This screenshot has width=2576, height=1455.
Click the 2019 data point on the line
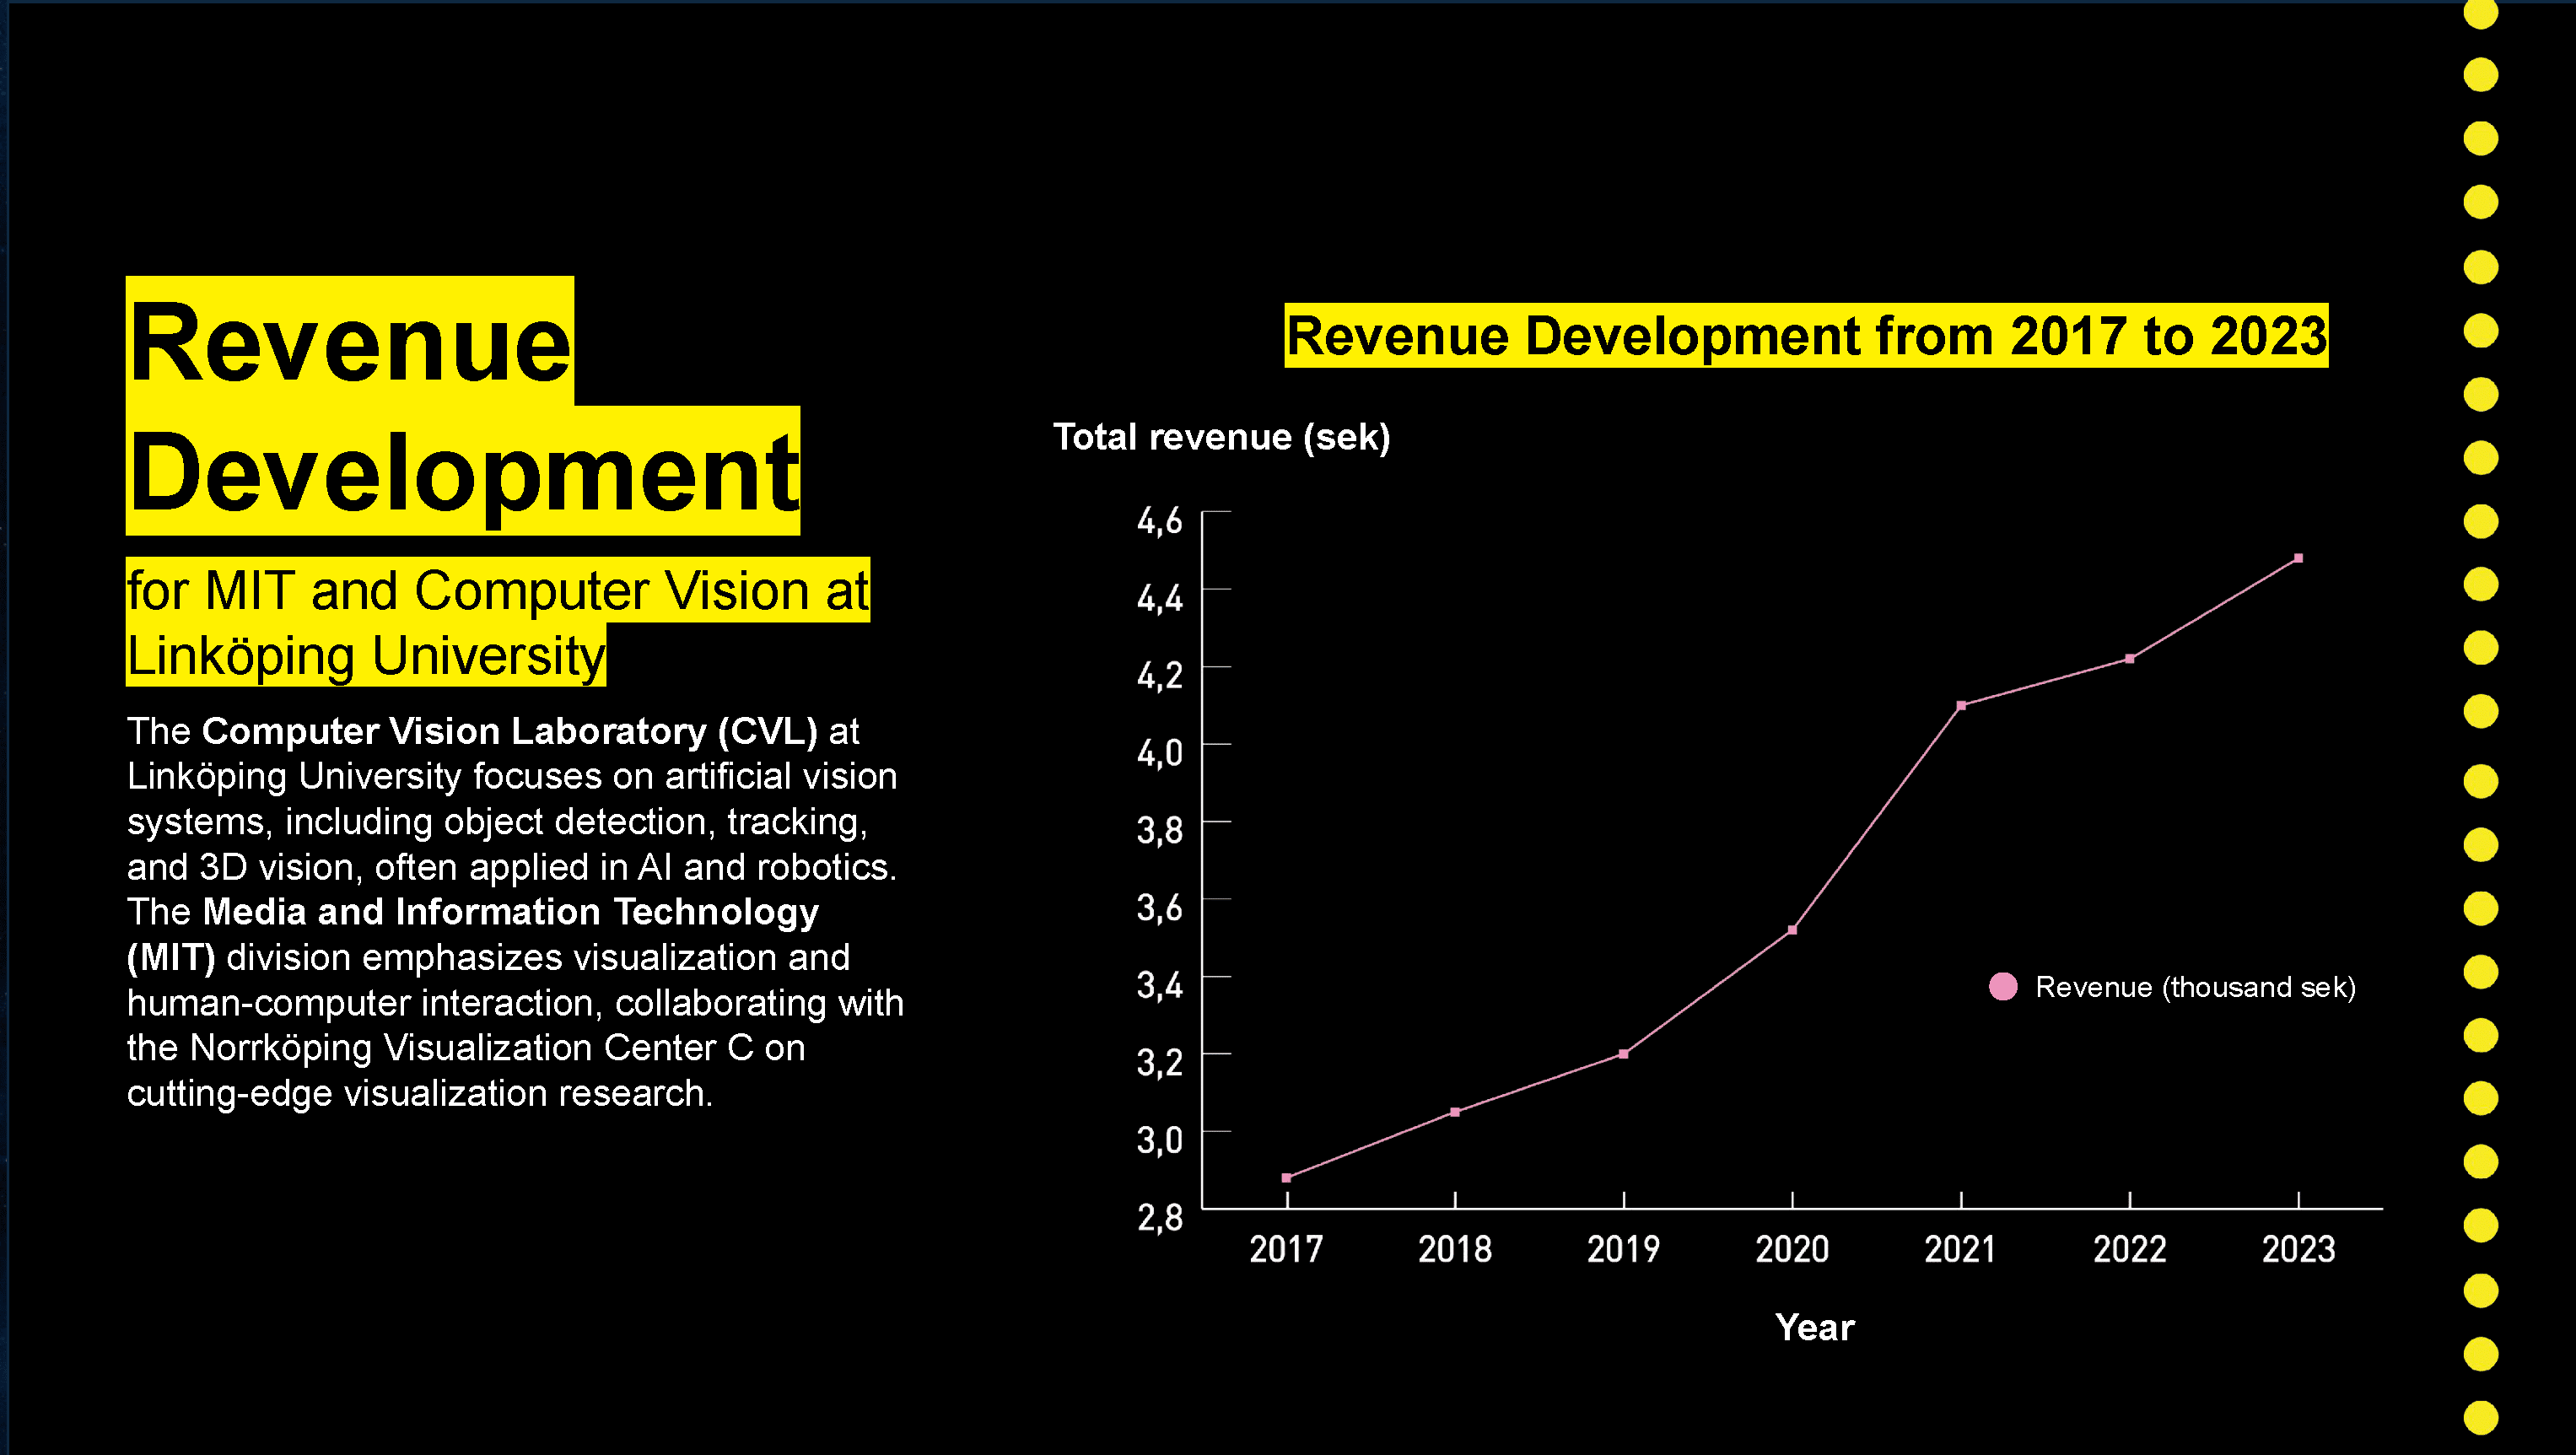[x=1624, y=1054]
